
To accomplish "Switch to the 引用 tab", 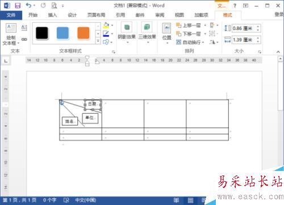I will pyautogui.click(x=120, y=15).
